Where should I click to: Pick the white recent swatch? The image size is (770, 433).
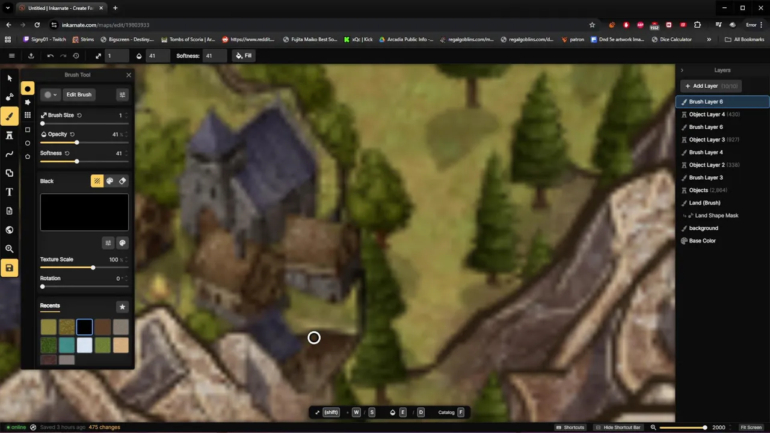85,345
